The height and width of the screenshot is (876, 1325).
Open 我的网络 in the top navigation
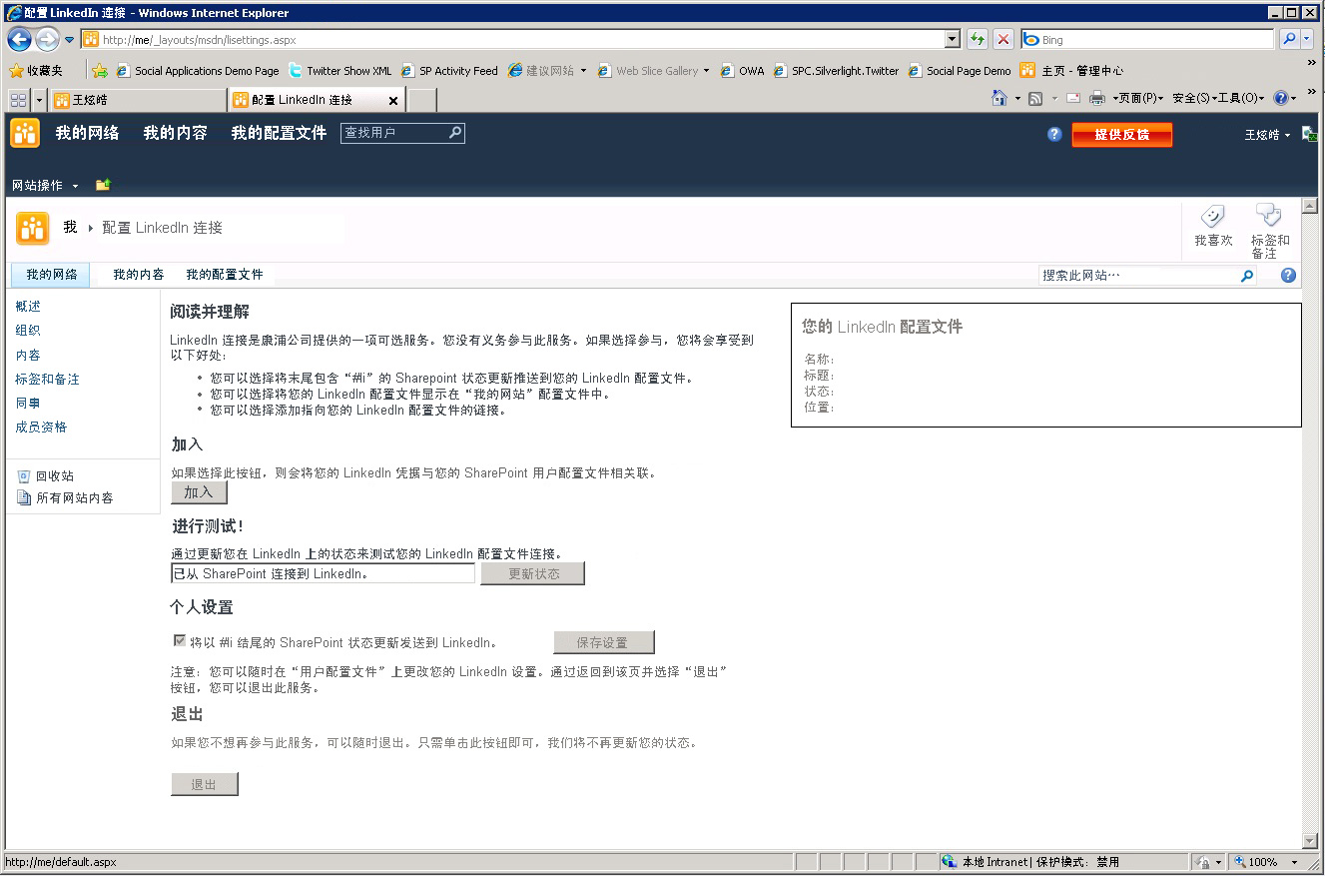click(x=87, y=133)
